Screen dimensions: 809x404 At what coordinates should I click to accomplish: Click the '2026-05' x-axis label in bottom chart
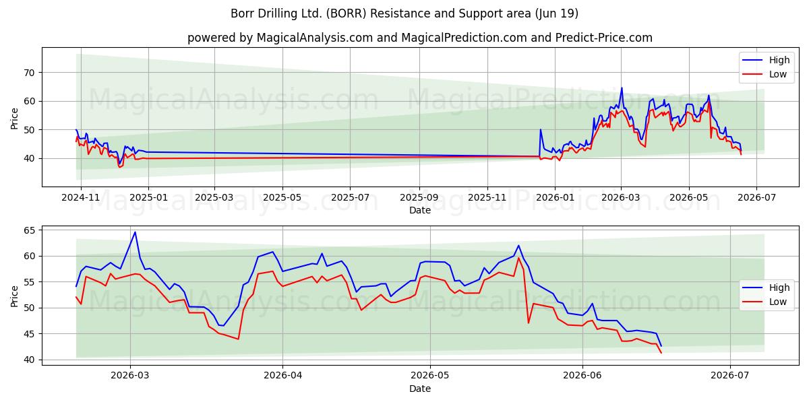point(429,376)
